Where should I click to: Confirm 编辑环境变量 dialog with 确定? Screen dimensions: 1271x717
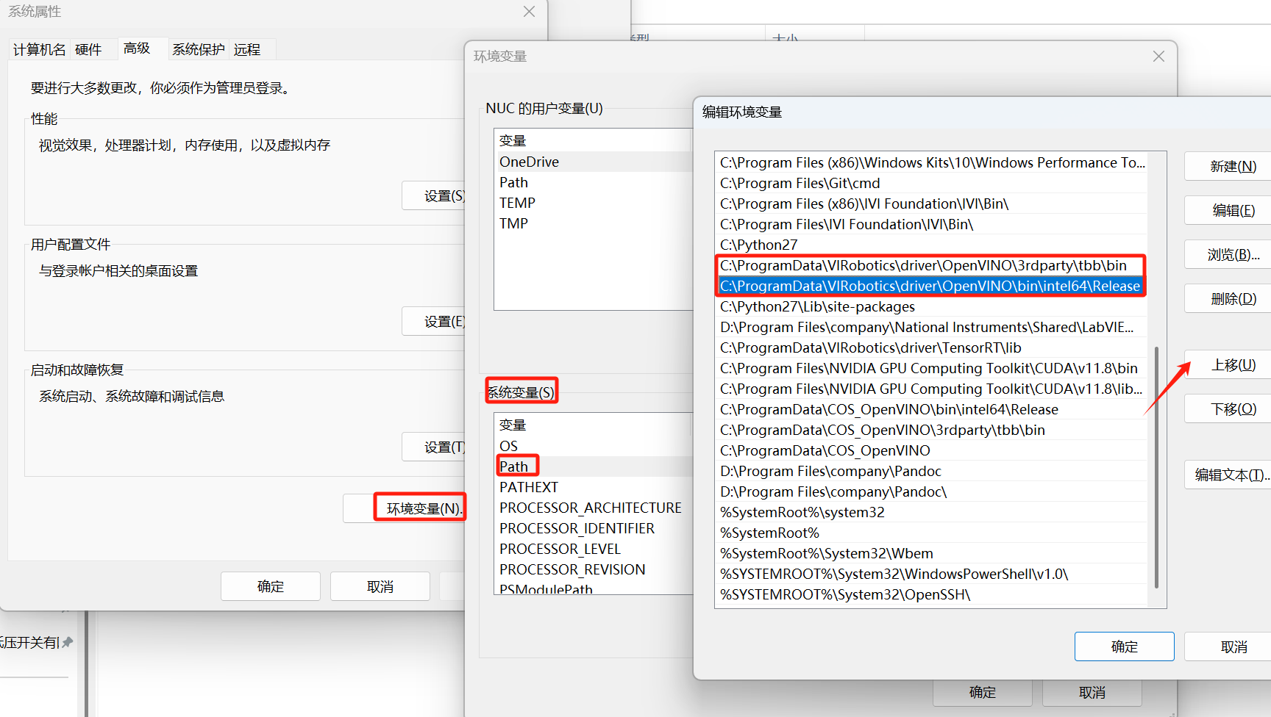(x=1124, y=646)
